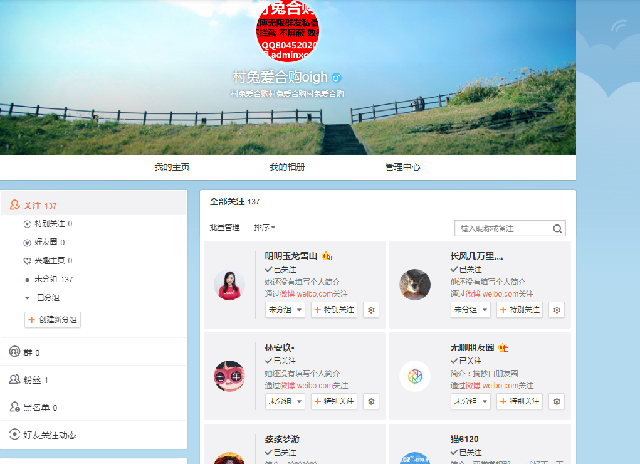Image resolution: width=640 pixels, height=464 pixels.
Task: Open the gear settings icon on 无聊朋友圈's card
Action: 556,401
